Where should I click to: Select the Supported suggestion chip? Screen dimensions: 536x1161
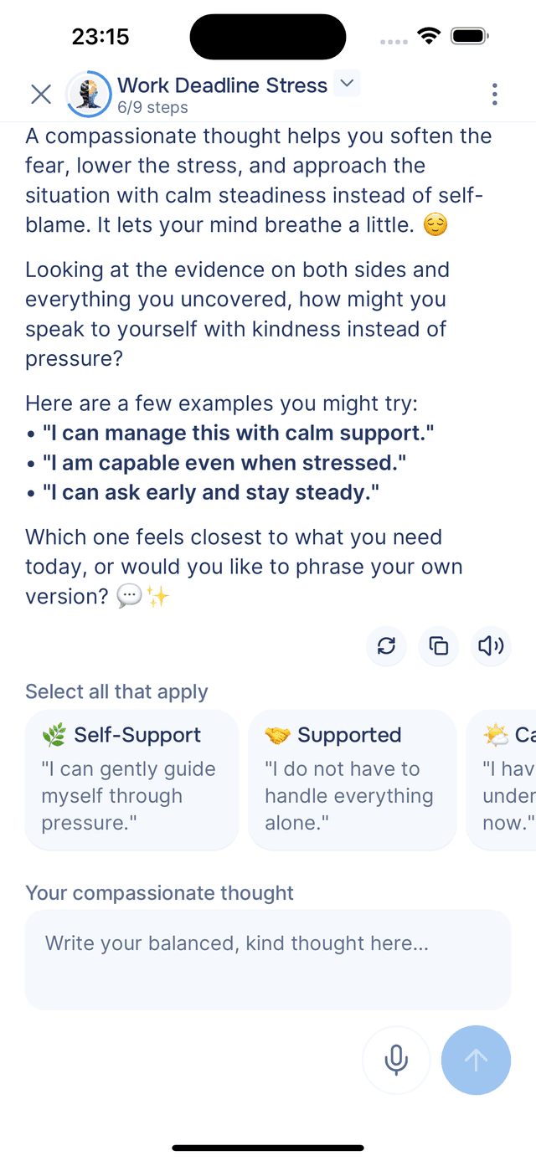click(x=352, y=779)
